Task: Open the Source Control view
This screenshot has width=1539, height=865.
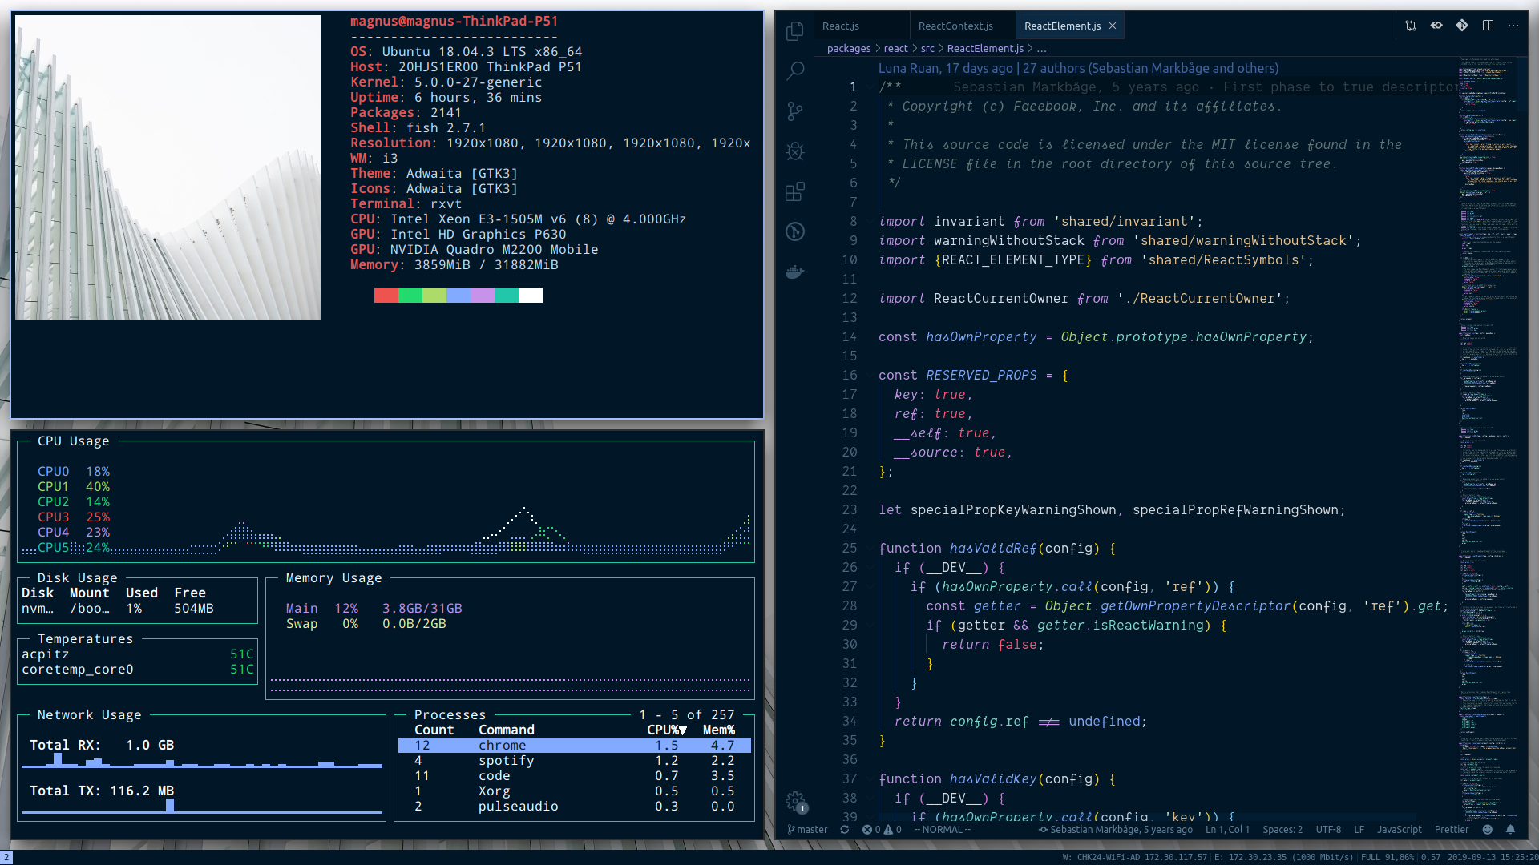Action: [795, 111]
